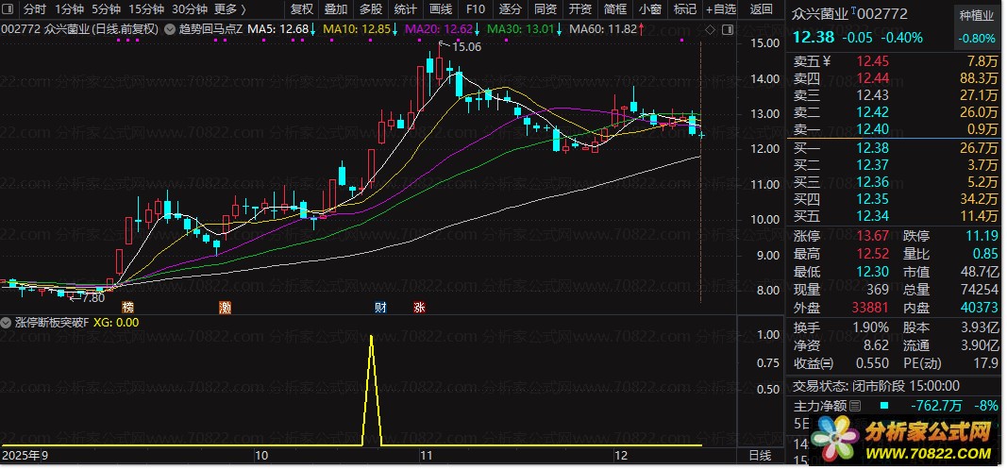Click the 涨 limit-up marker icon
This screenshot has height=469, width=1007.
coord(419,308)
